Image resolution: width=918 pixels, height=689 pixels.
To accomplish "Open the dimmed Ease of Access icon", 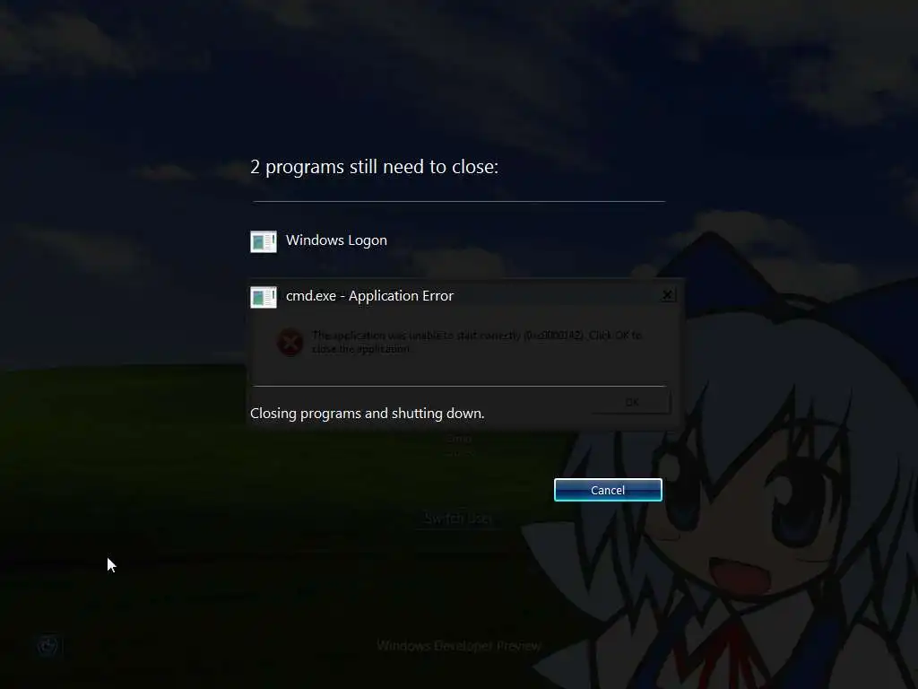I will (48, 645).
